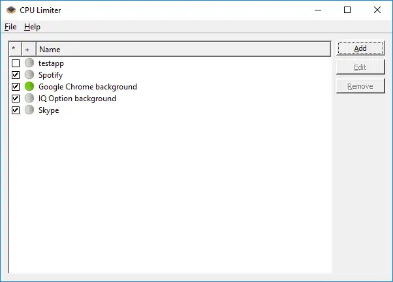Minimize the CPU Limiter window
Image resolution: width=393 pixels, height=282 pixels.
(x=318, y=10)
